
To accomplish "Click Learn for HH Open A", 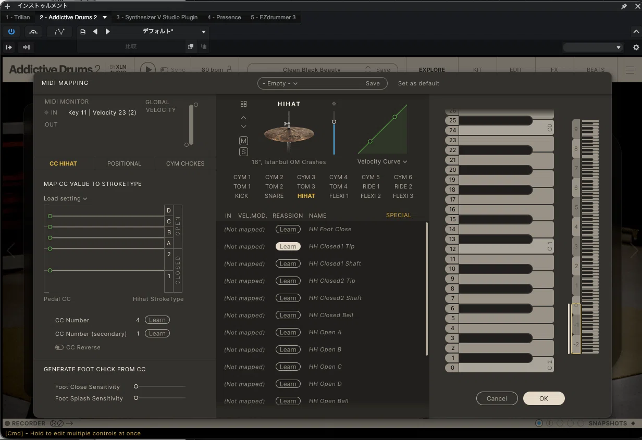I will click(288, 333).
